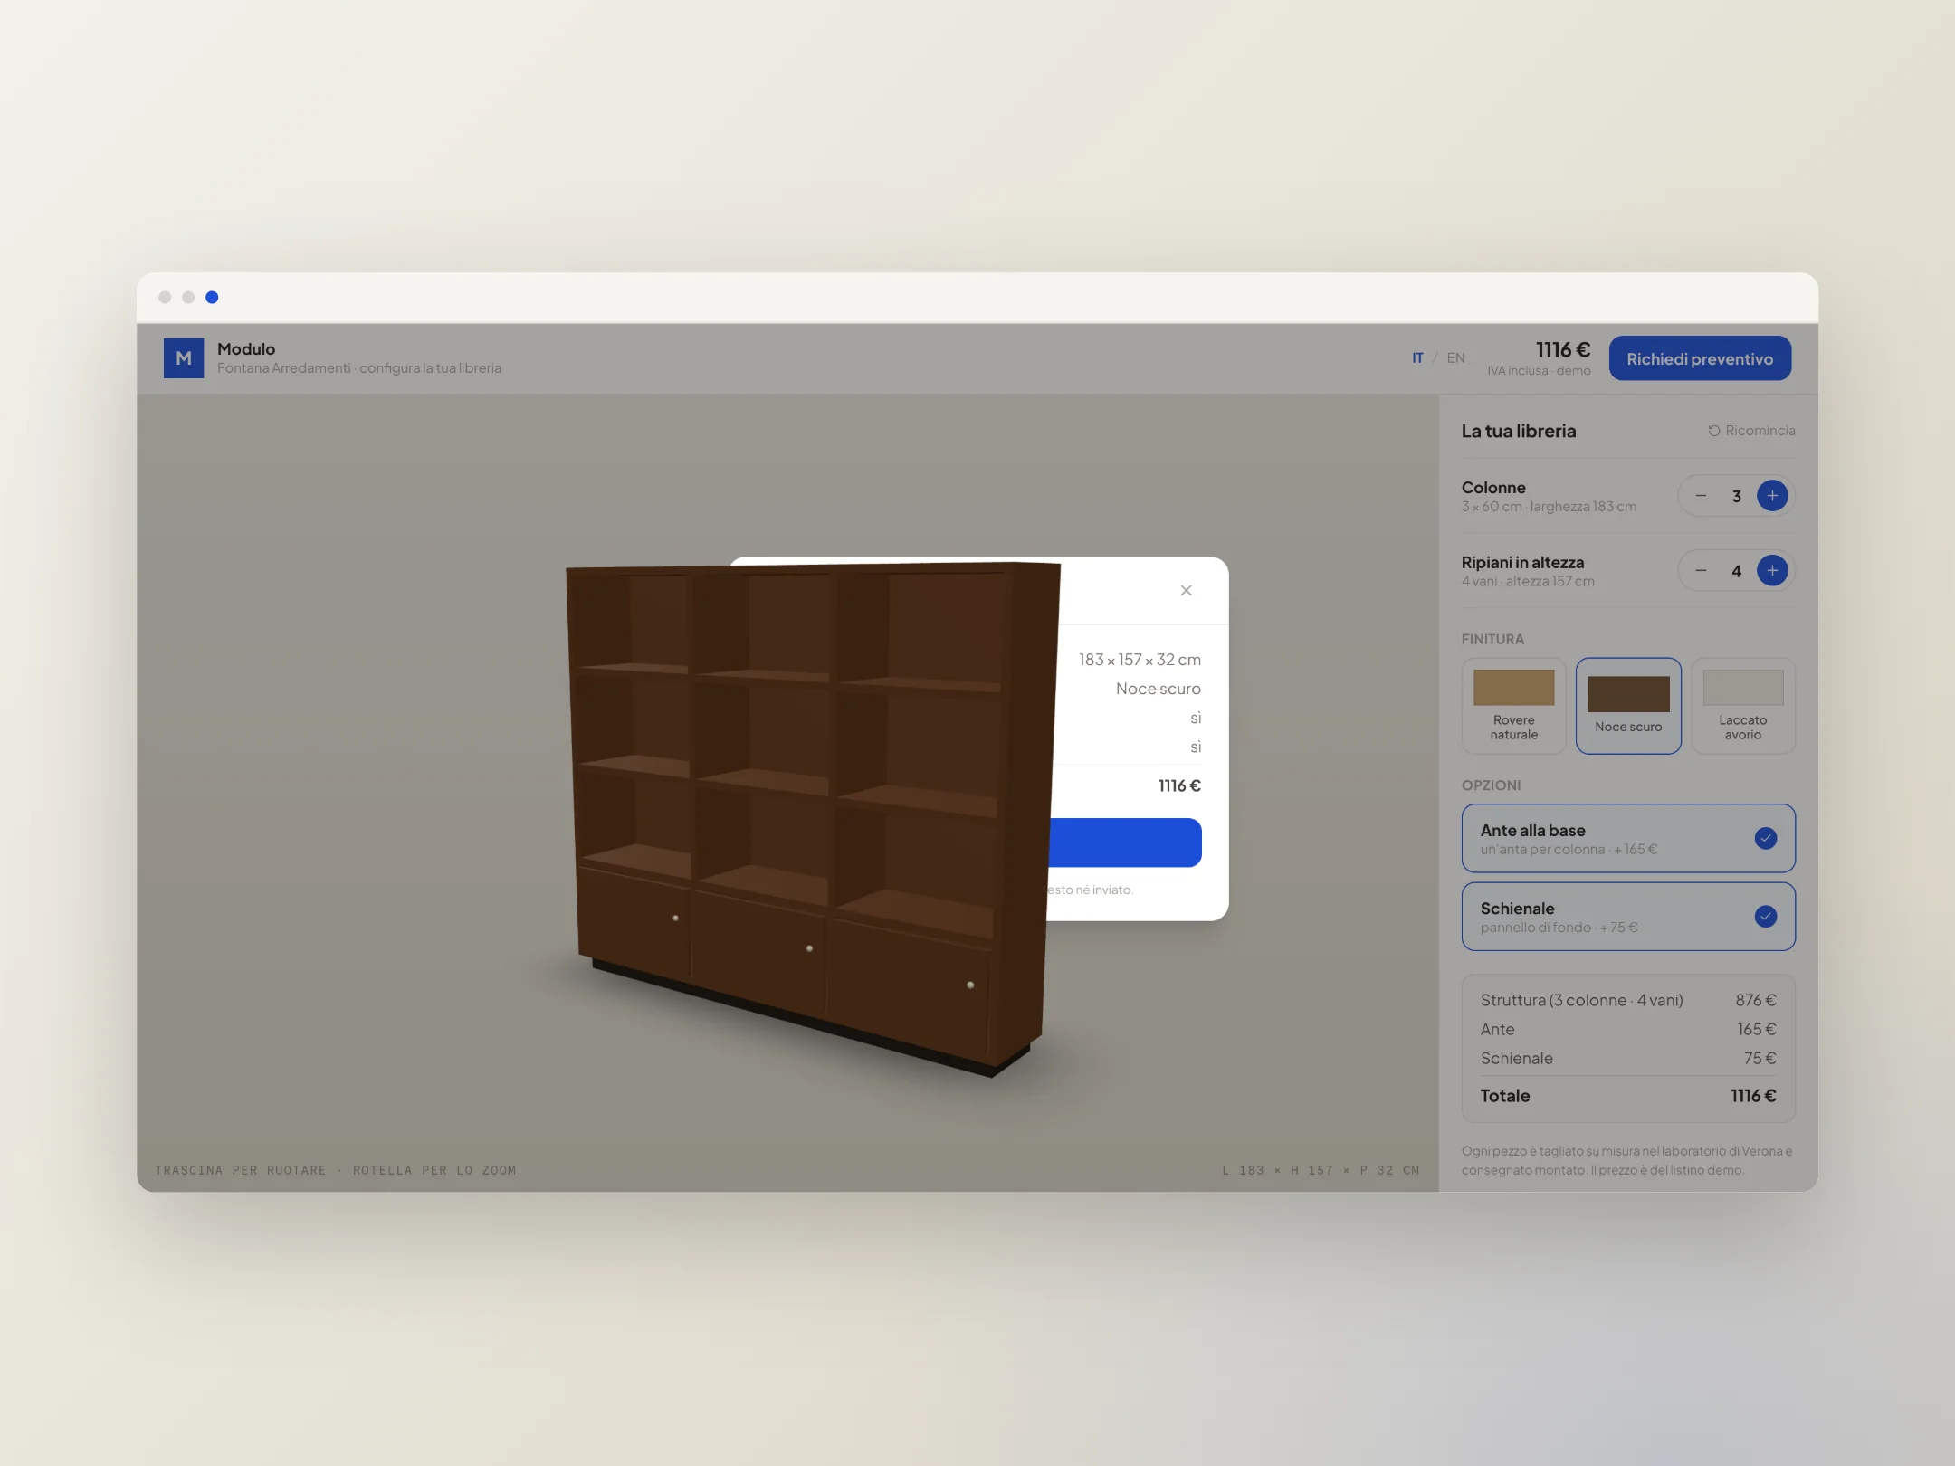Click the Modulo M logo icon

[x=183, y=358]
